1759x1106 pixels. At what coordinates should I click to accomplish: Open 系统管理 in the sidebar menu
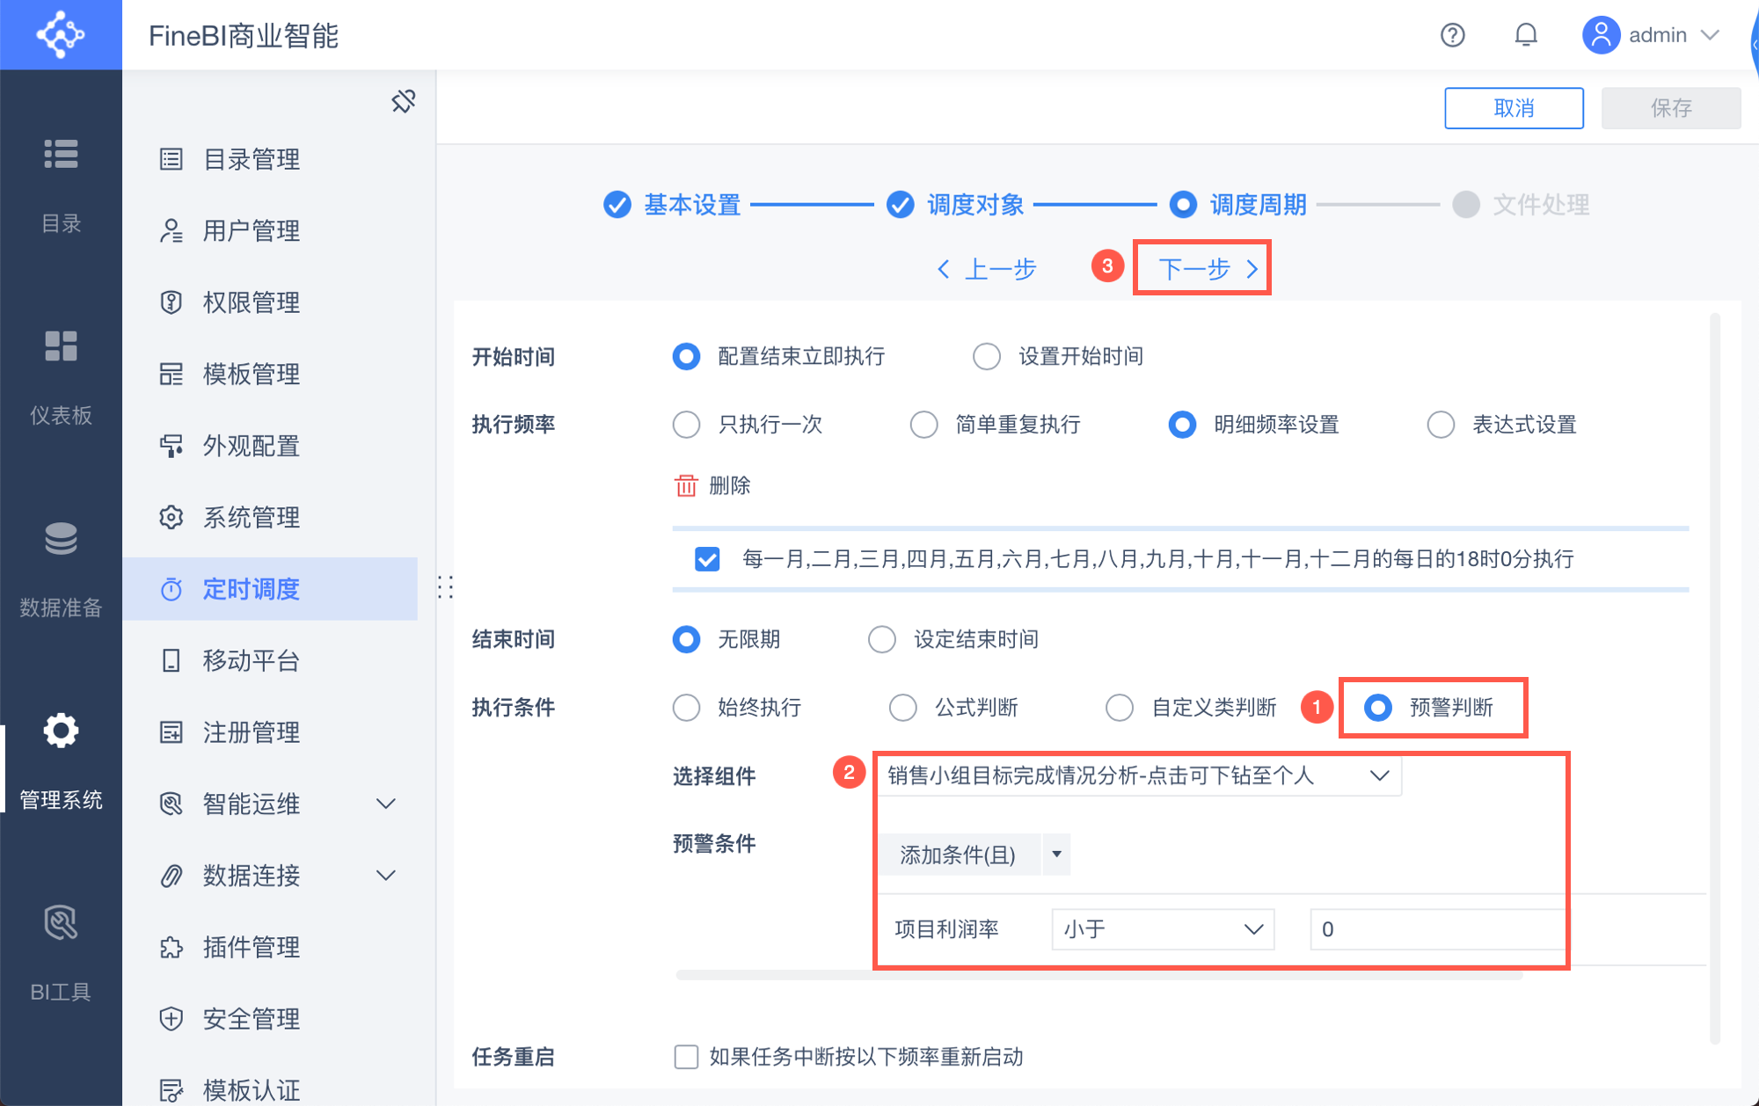[x=251, y=517]
